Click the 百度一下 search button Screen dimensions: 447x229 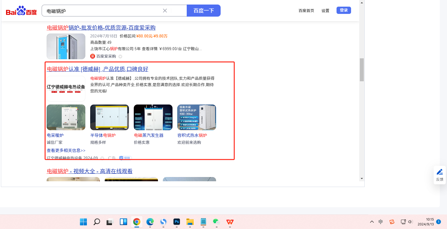click(204, 11)
